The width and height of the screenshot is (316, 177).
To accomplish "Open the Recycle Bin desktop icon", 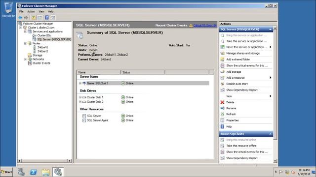I will pyautogui.click(x=8, y=10).
